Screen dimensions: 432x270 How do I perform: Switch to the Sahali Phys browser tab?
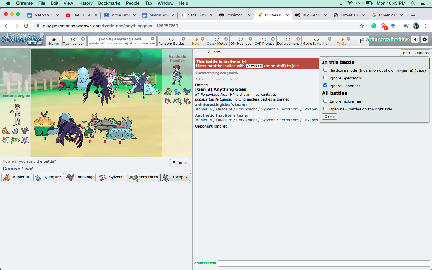tap(197, 15)
